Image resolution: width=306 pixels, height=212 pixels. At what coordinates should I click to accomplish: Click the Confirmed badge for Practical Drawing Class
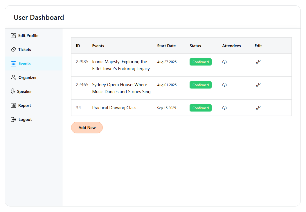200,108
